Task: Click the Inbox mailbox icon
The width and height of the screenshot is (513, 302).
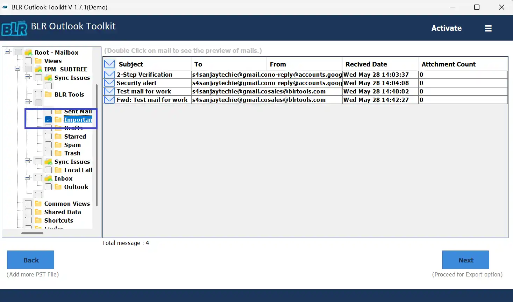Action: 48,178
